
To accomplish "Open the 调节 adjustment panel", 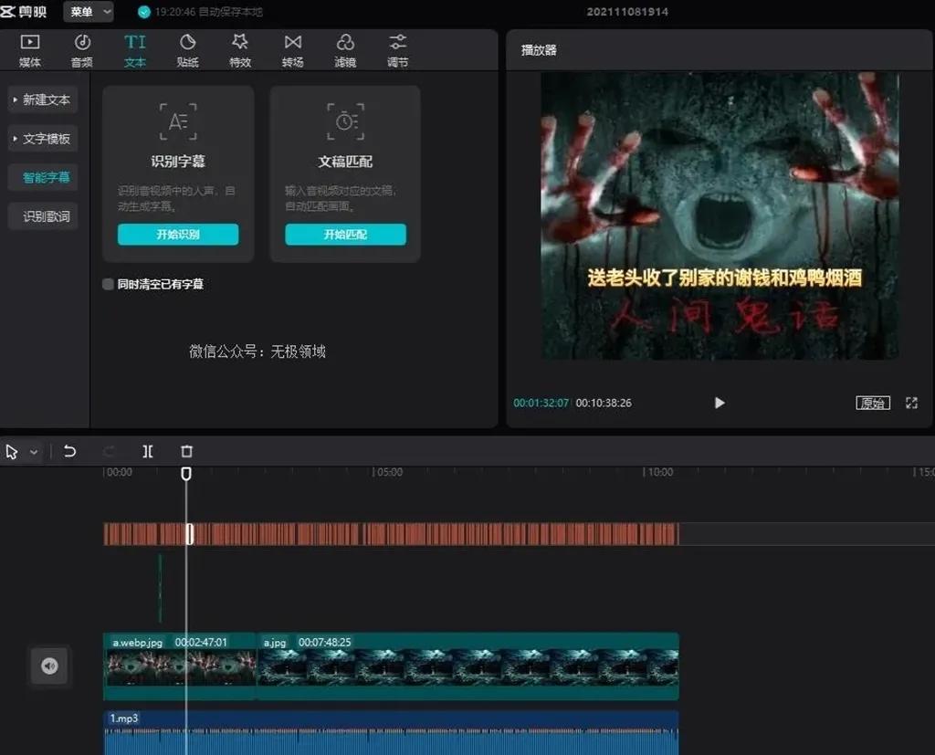I will [396, 49].
